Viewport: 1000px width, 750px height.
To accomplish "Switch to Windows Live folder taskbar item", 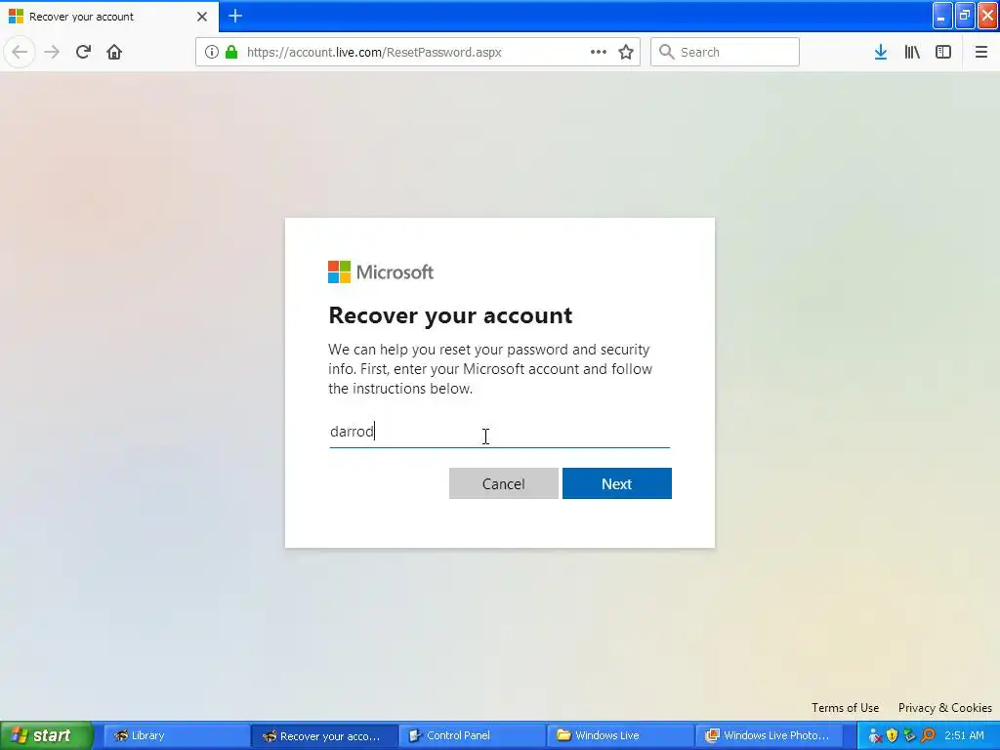I will point(620,735).
